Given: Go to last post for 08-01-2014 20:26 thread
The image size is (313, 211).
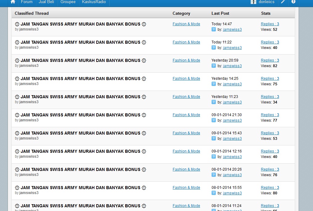Looking at the screenshot, I should tap(214, 175).
